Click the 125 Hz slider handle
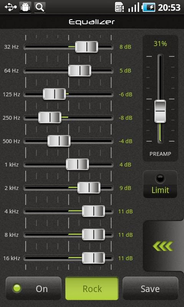Viewport: 184px width, 307px height. click(54, 94)
